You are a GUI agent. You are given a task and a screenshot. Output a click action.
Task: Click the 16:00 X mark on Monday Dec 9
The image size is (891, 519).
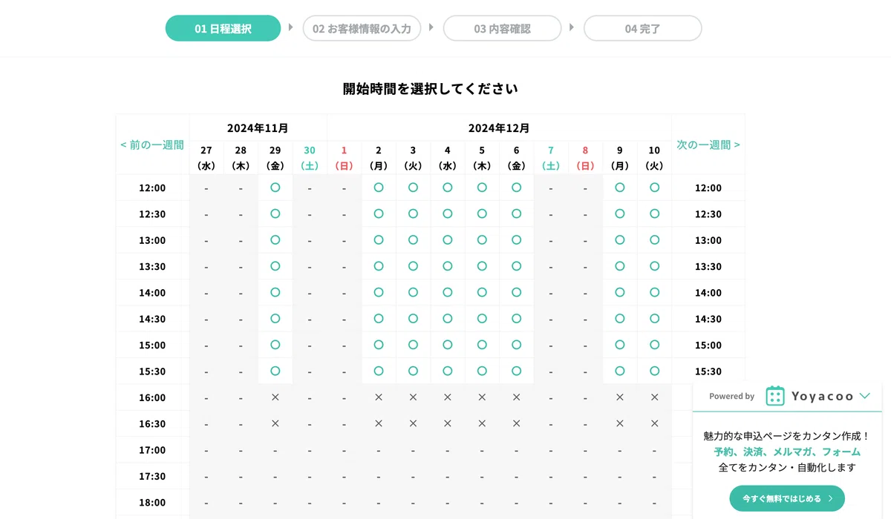click(x=620, y=397)
